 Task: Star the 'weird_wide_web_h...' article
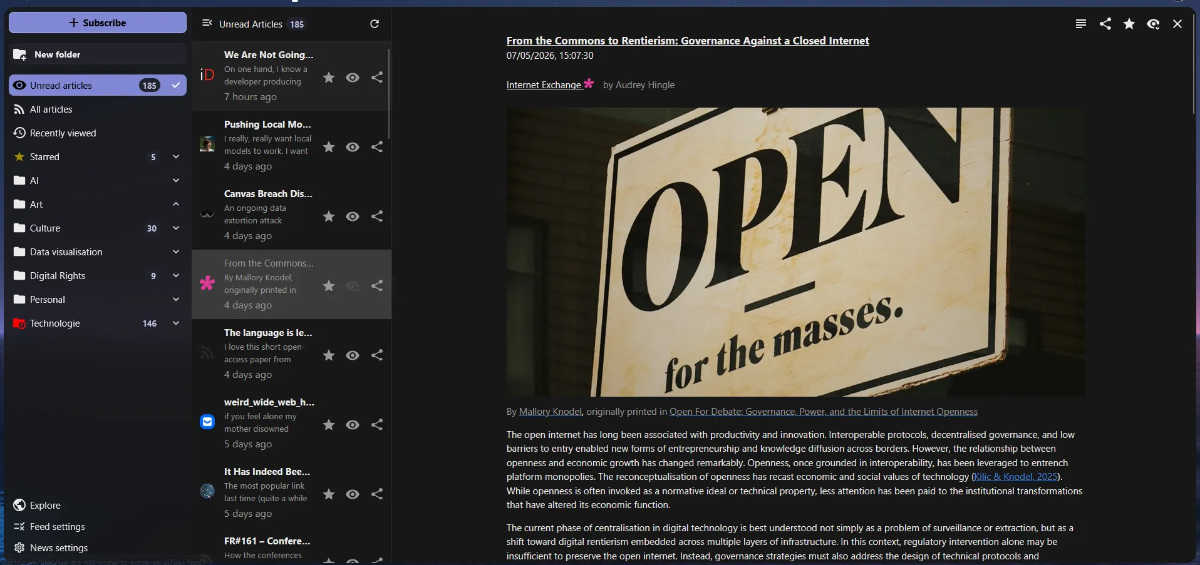click(x=329, y=425)
